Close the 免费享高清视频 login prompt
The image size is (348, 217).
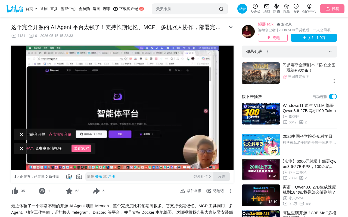21,148
